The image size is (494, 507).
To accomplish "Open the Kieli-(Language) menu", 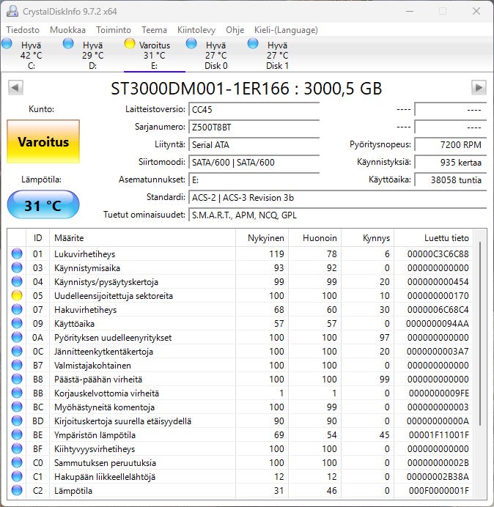I will tap(285, 30).
